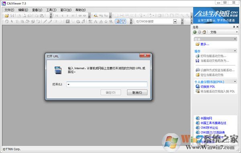This screenshot has height=153, width=241.
Task: Click the ©TTKN Corp. status bar text
Action: 12,149
